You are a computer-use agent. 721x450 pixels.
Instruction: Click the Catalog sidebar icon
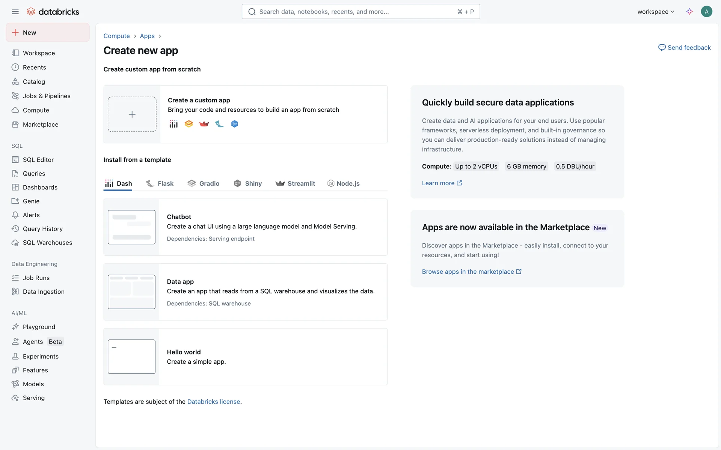15,82
